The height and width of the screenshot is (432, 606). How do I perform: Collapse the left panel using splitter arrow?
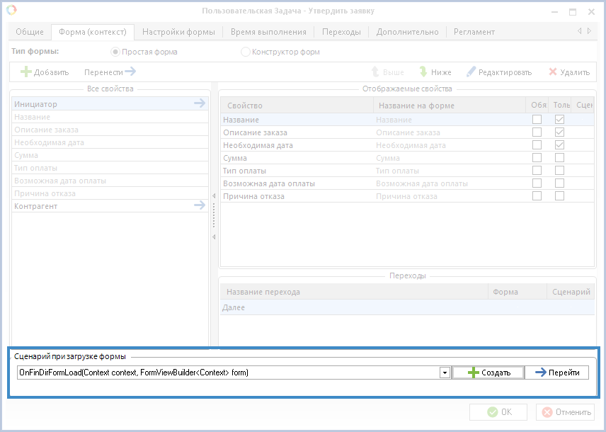click(214, 237)
